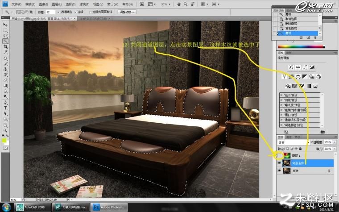The height and width of the screenshot is (212, 339).
Task: Select the 图层 1 layer thumbnail
Action: 287,155
